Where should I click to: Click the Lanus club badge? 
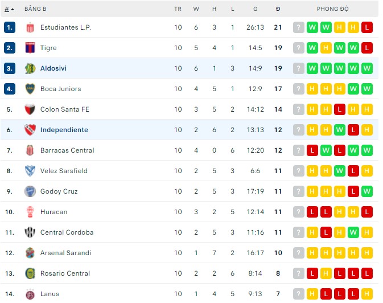(30, 294)
